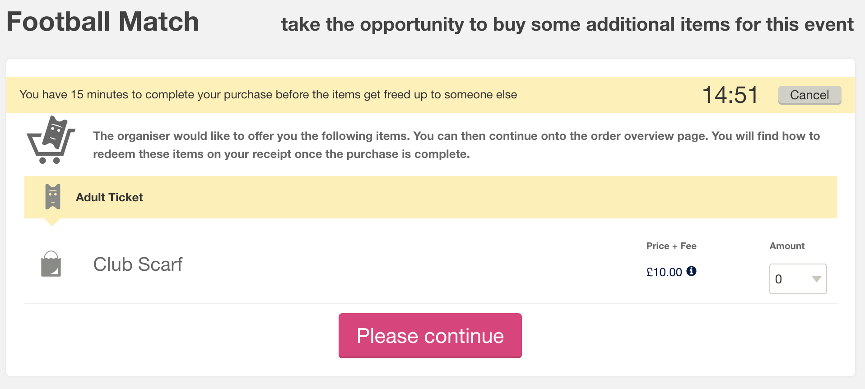Click the Adult Ticket label text

pos(109,197)
